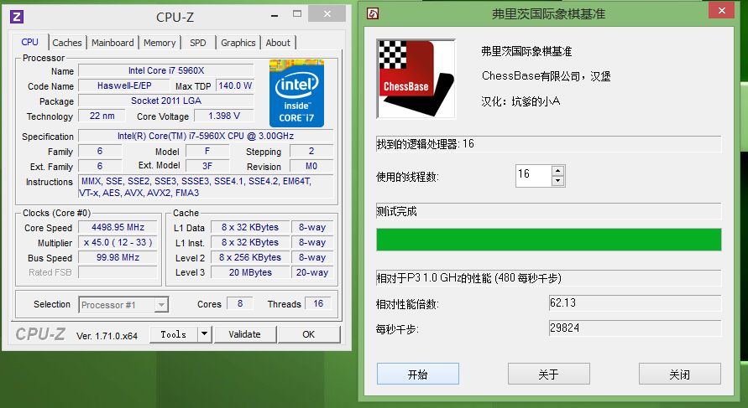Click the Ext. Model value 3F

207,166
